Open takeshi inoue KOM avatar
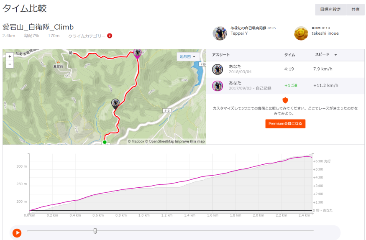The height and width of the screenshot is (240, 366). (x=301, y=33)
